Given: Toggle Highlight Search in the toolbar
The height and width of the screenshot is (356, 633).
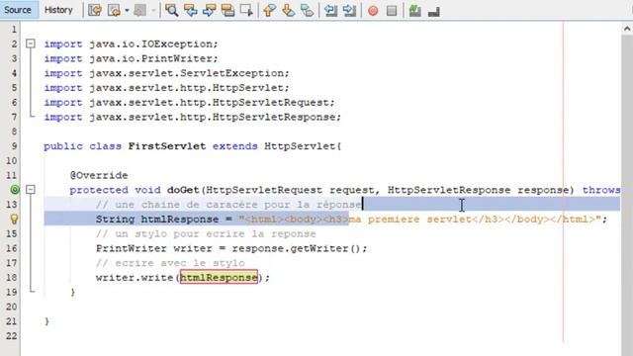Looking at the screenshot, I should pos(227,11).
